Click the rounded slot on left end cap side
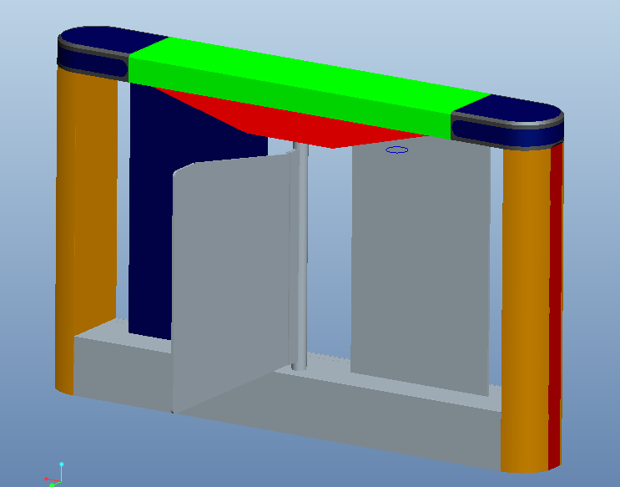This screenshot has width=620, height=487. (93, 62)
